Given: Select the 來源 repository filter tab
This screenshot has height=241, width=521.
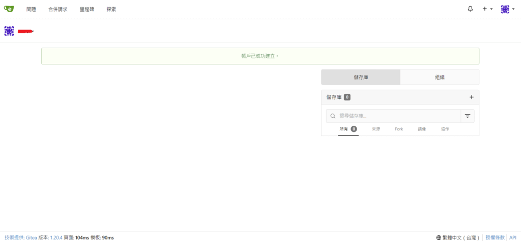Looking at the screenshot, I should pos(376,129).
